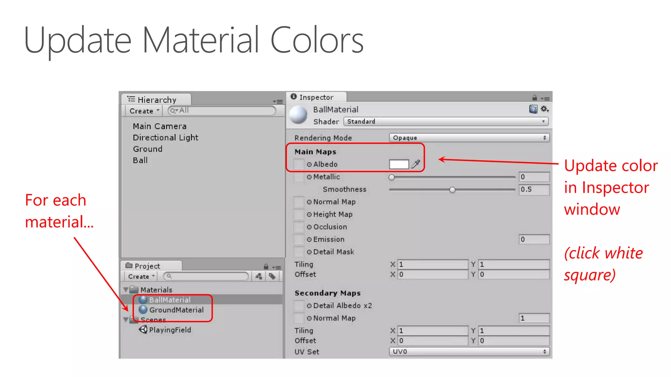Click the Project search field
The width and height of the screenshot is (671, 377).
(206, 276)
